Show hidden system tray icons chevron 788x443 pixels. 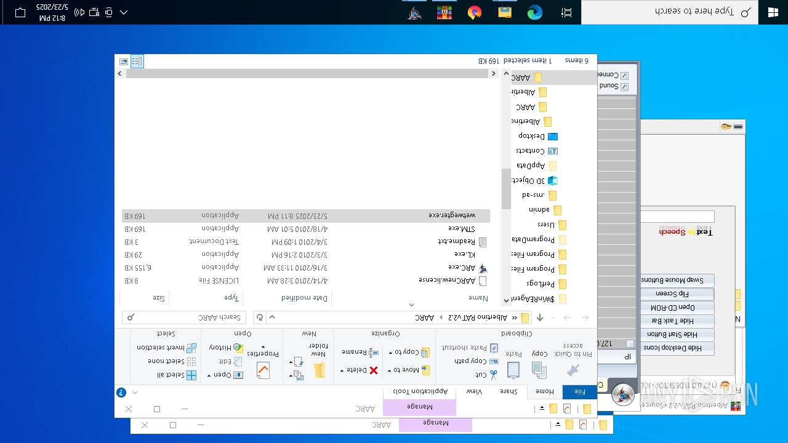point(124,12)
